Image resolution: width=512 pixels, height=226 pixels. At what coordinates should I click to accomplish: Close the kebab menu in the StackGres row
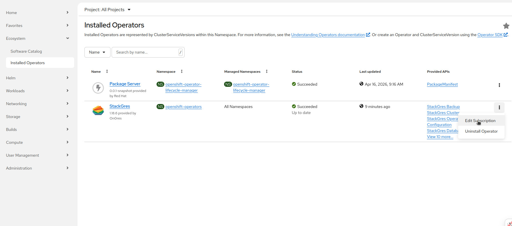pyautogui.click(x=499, y=107)
